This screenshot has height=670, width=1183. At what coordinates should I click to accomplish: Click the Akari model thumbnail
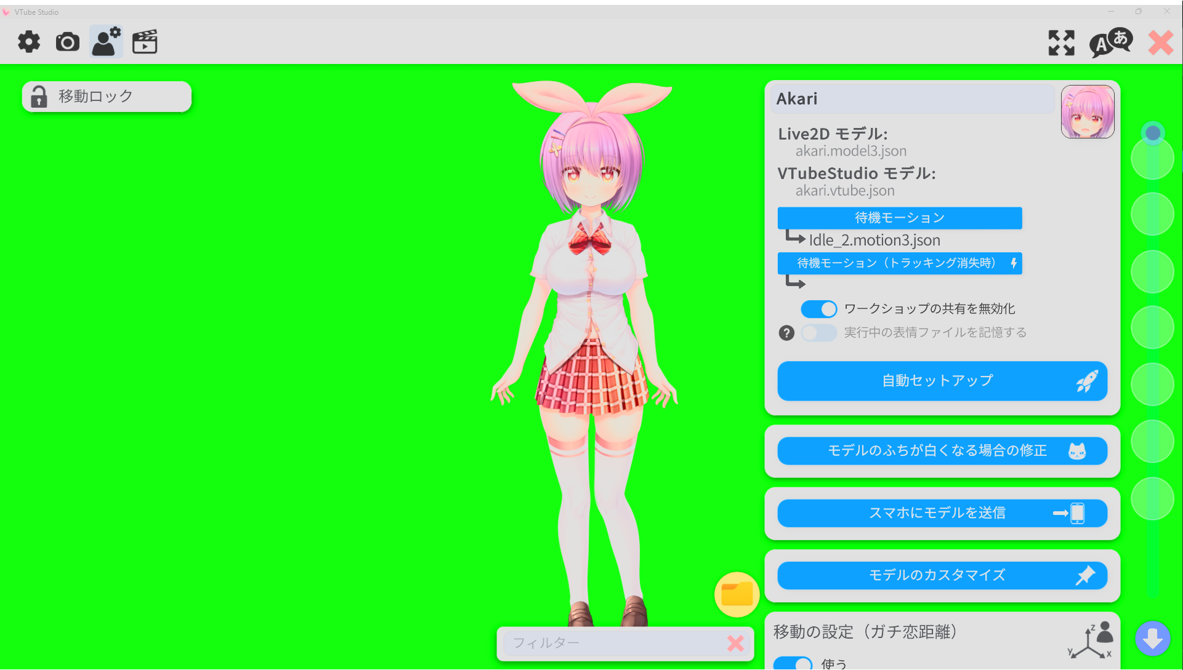[1088, 111]
